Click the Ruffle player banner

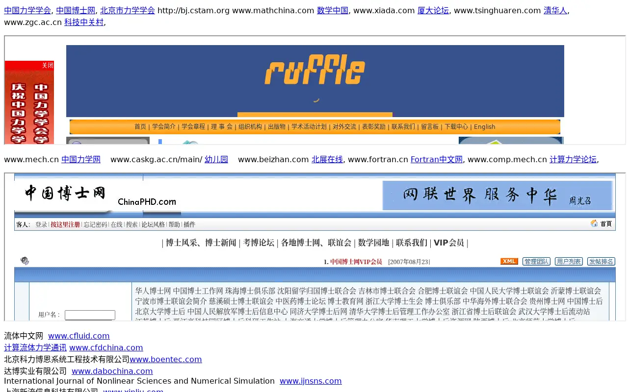tap(315, 81)
